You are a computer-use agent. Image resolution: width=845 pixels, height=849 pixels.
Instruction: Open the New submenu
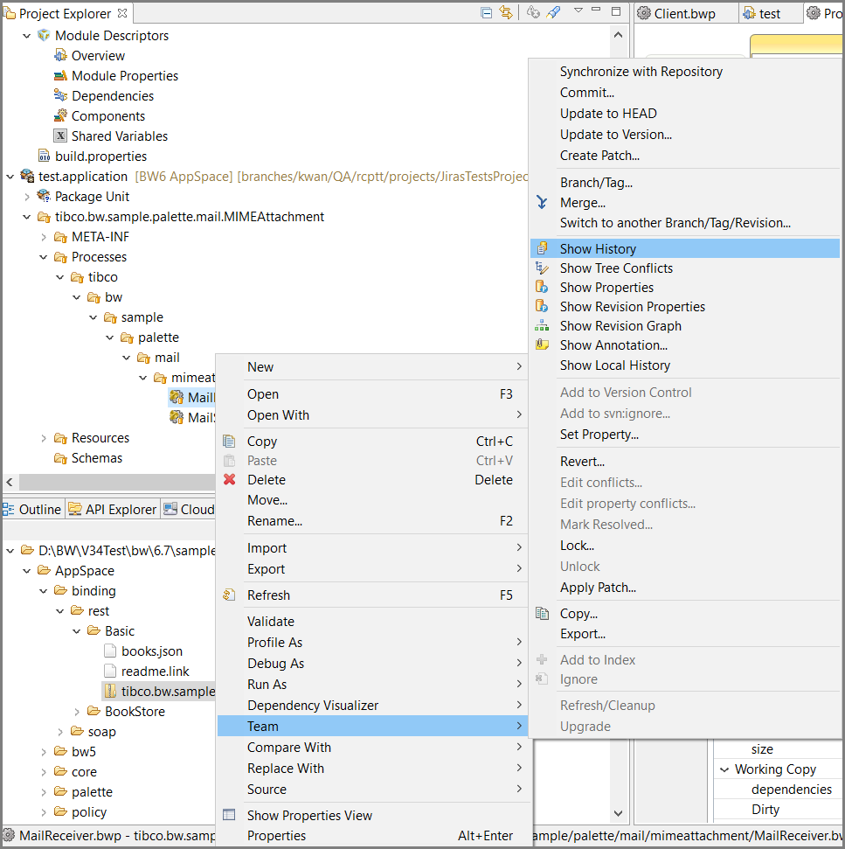(372, 366)
